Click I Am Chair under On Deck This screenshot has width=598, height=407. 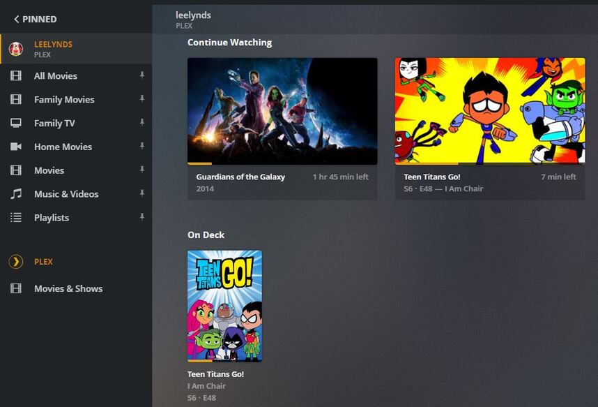[206, 386]
